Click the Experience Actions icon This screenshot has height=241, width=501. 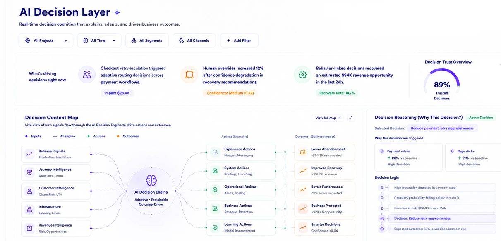coord(215,152)
